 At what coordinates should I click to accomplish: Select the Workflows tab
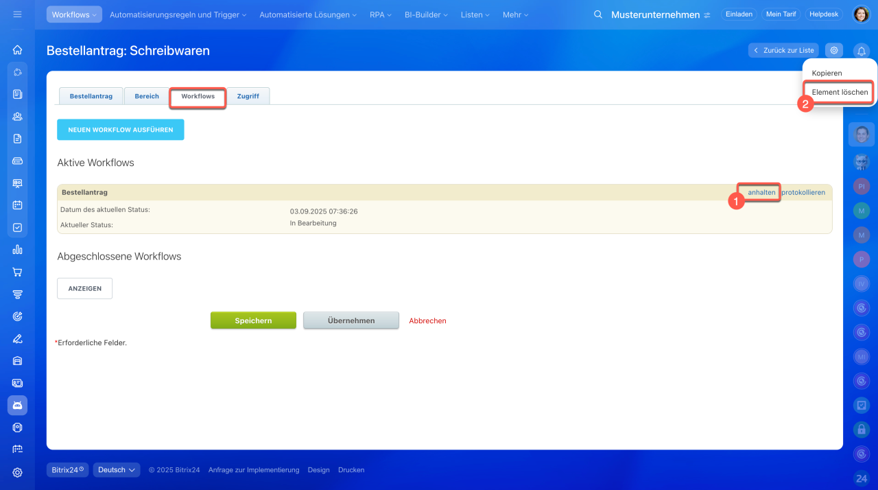click(198, 96)
